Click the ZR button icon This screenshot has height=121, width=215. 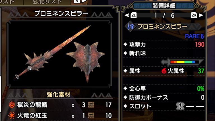(x=194, y=15)
